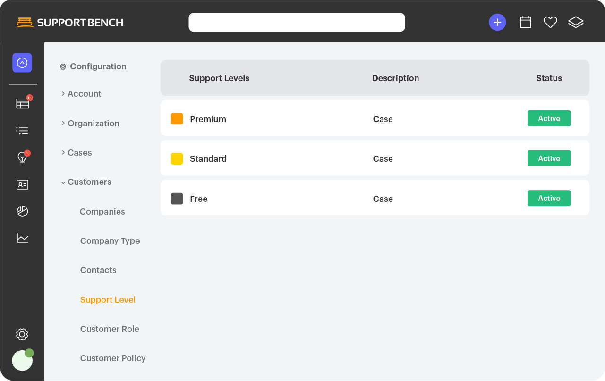Toggle Active status for Free support level
This screenshot has height=381, width=605.
point(549,198)
